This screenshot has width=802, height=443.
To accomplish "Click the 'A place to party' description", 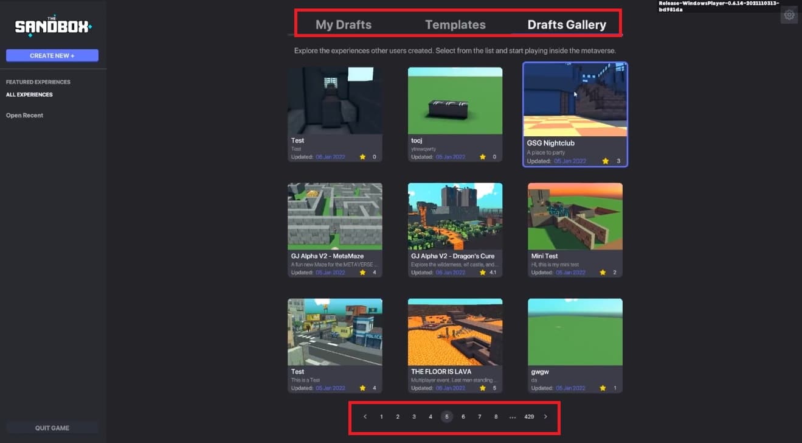I will [546, 153].
